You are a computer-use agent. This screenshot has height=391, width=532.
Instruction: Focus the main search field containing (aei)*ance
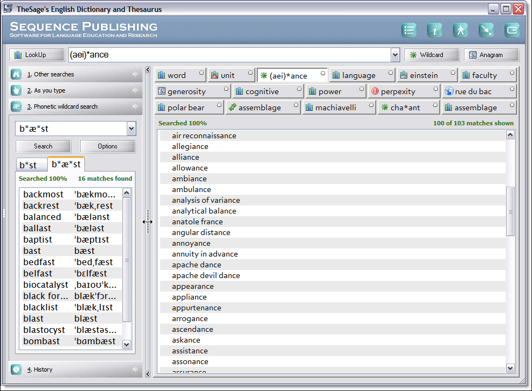229,55
